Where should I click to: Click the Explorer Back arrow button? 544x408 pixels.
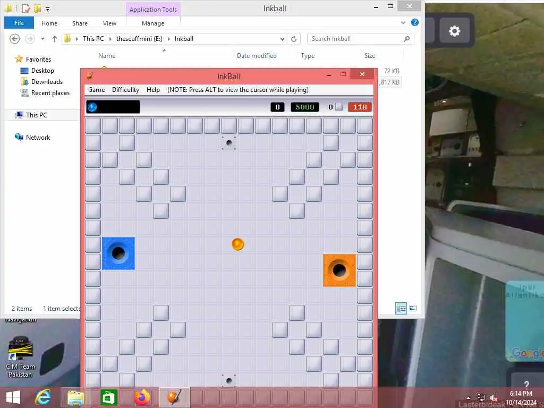[14, 38]
